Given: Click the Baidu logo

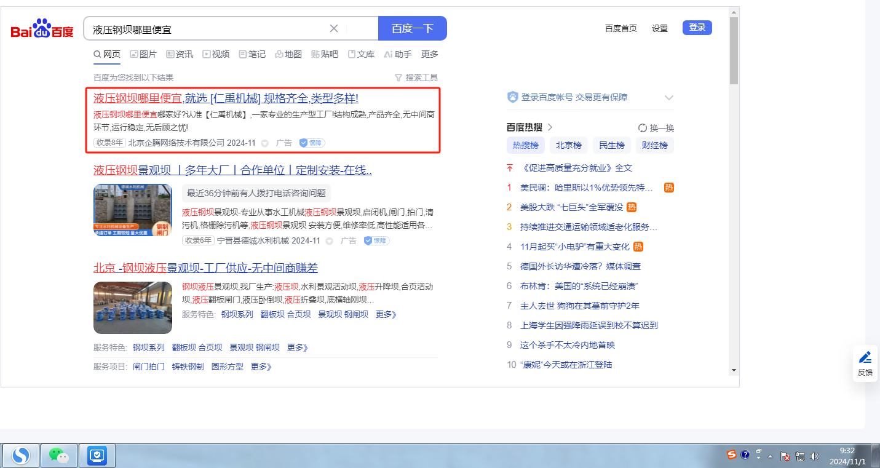Looking at the screenshot, I should click(x=42, y=29).
